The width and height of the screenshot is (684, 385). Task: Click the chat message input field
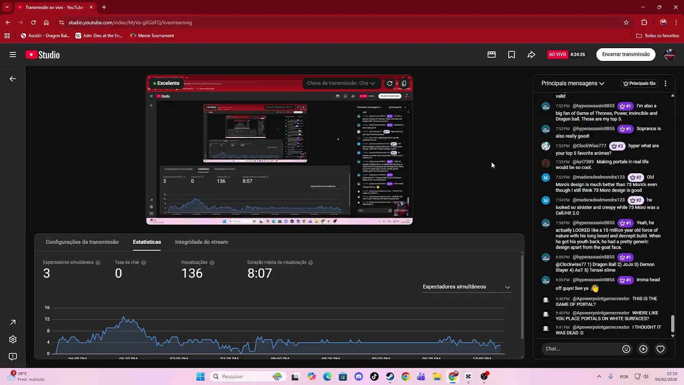click(x=581, y=349)
